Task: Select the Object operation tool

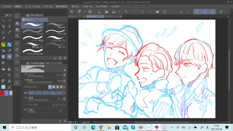Action: pos(3,26)
